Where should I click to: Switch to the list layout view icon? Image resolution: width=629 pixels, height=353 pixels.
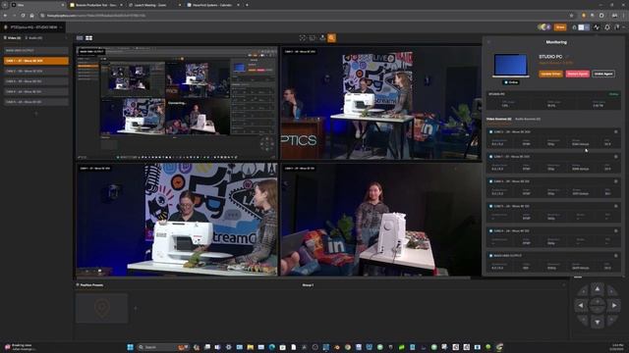pos(80,38)
